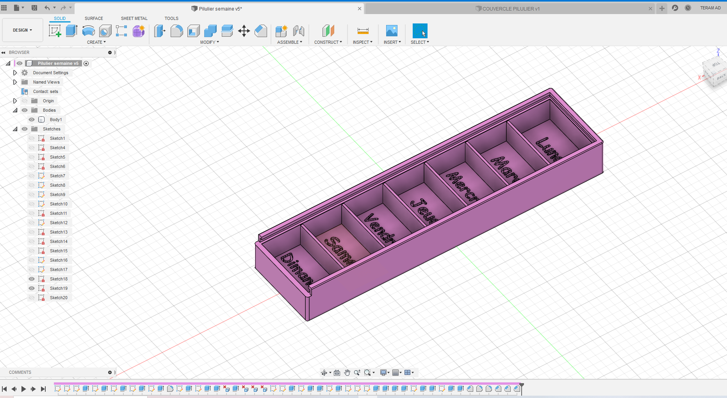Image resolution: width=727 pixels, height=398 pixels.
Task: Switch to the COUVERCLE PILULIER v1 document tab
Action: pos(510,9)
